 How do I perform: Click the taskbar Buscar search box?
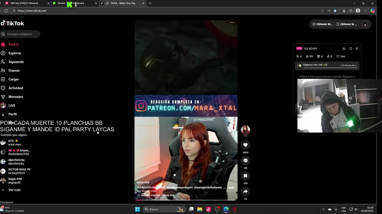[164, 209]
